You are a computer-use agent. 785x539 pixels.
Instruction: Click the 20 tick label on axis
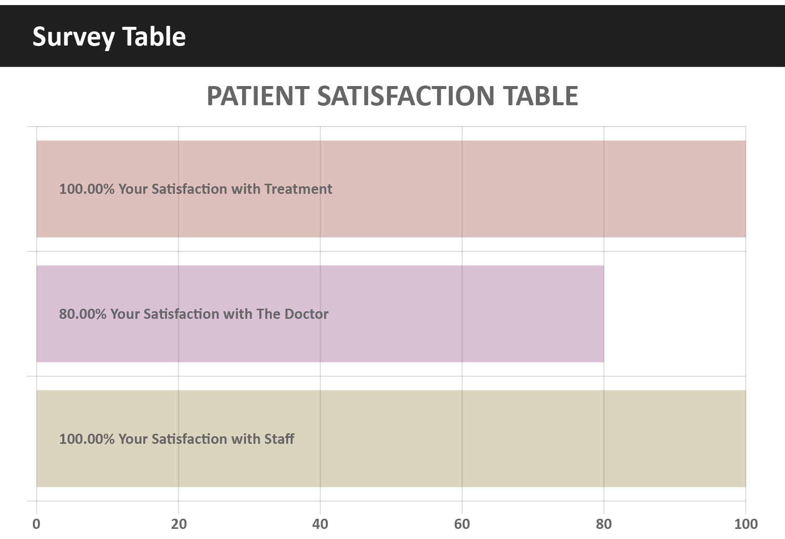click(178, 524)
